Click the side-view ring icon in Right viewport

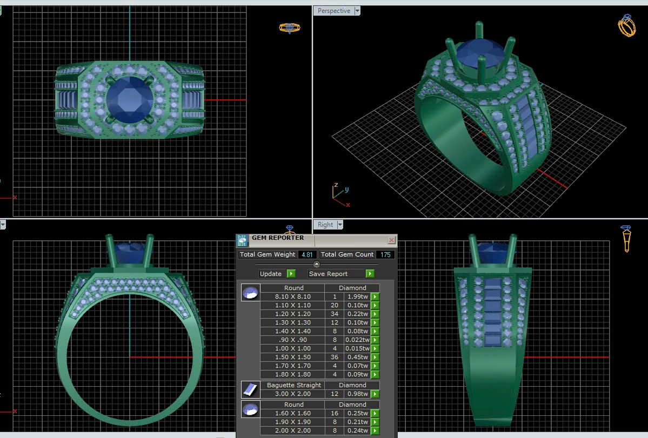click(x=626, y=239)
